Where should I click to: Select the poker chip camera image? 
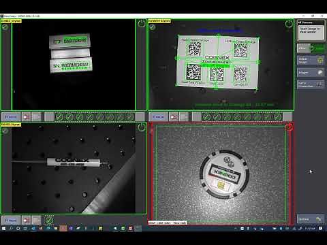tap(221, 174)
